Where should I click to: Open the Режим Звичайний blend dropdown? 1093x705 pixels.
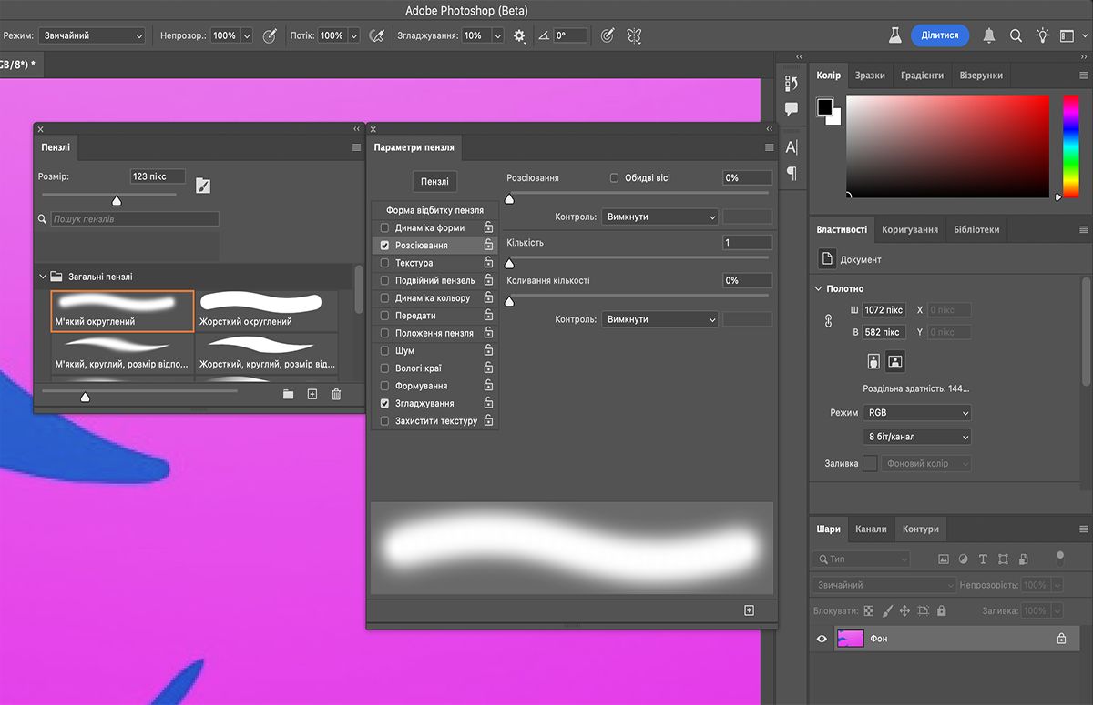click(x=91, y=35)
